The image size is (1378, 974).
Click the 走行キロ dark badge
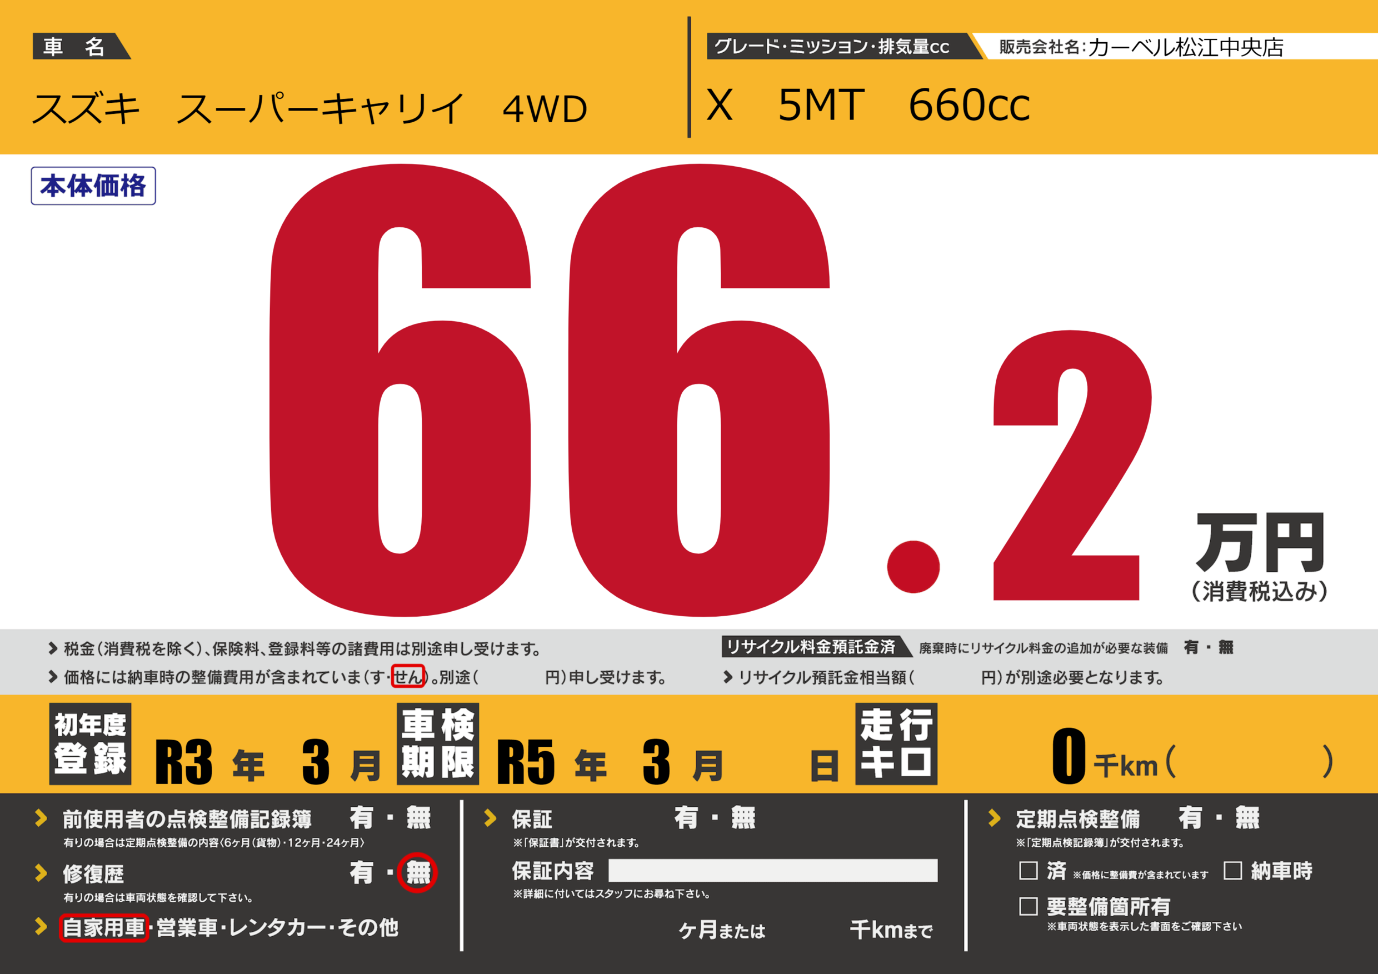pos(896,743)
